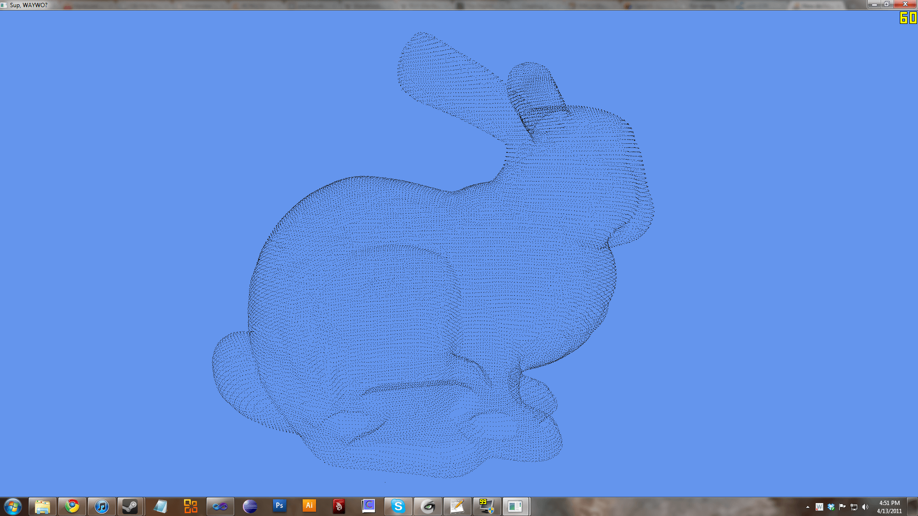Open network connection tray icon
The image size is (918, 516).
pos(854,507)
